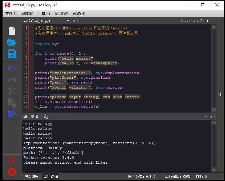Undo the last edit
The width and height of the screenshot is (225, 181).
pos(12,68)
